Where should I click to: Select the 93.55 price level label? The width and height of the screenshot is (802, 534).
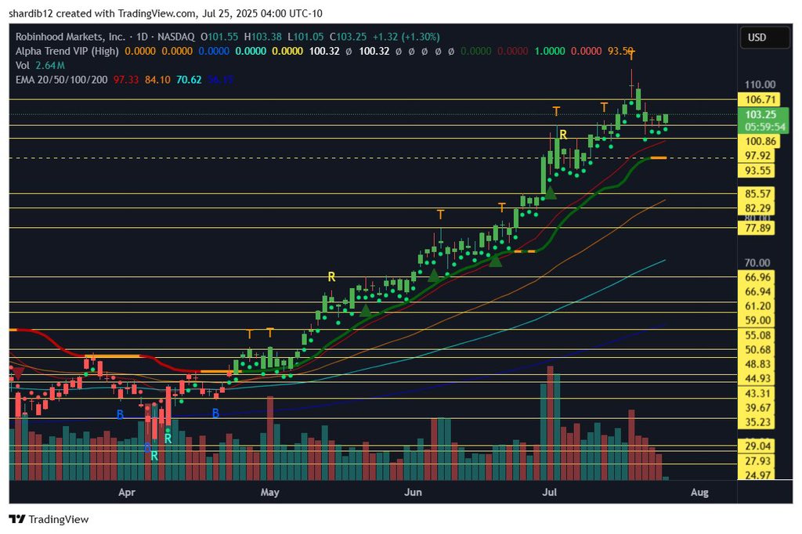point(757,171)
